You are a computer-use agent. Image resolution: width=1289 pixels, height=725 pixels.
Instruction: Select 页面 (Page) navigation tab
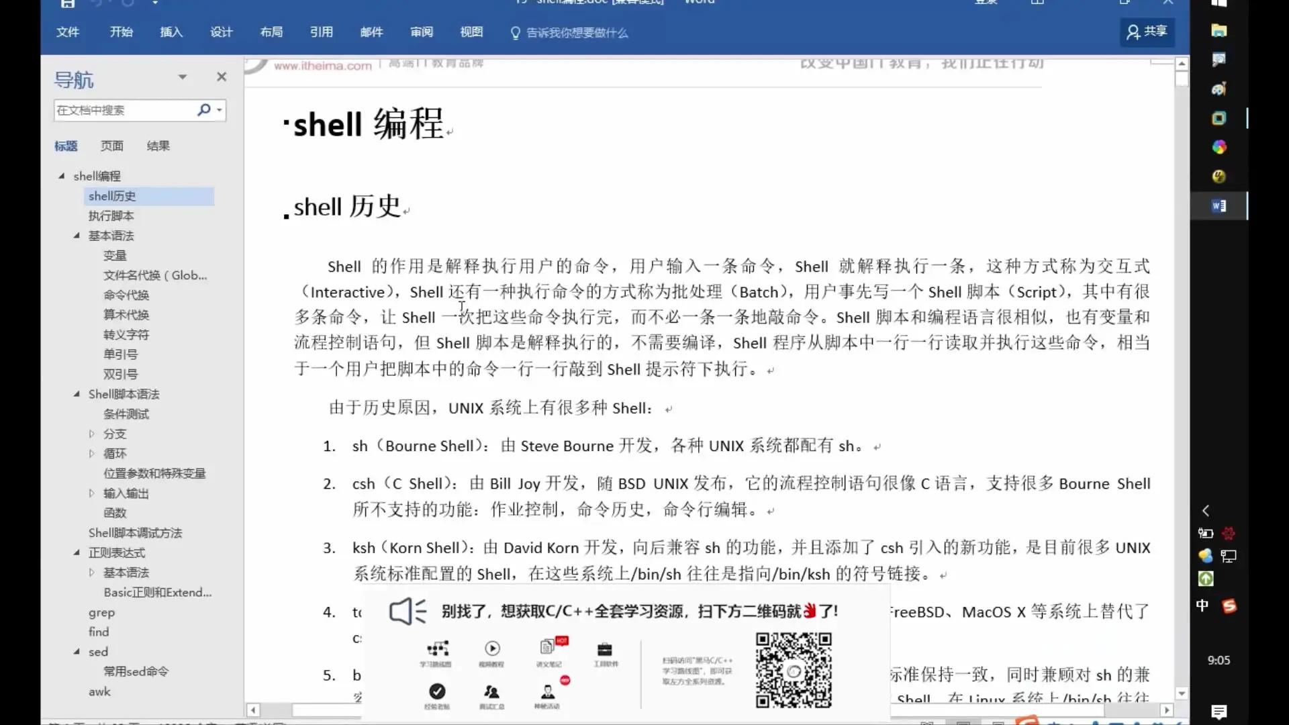tap(111, 145)
